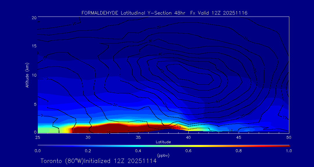Select the 0.8 colorbar scale label
Viewport: 314px width, 167px height.
pyautogui.click(x=239, y=151)
